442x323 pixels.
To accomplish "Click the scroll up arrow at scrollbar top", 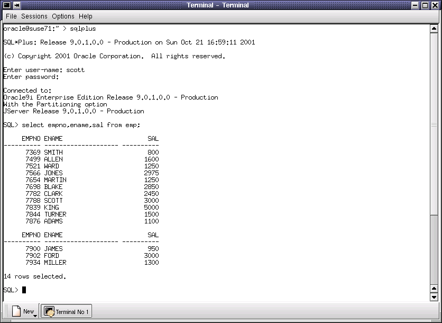I will (434, 29).
